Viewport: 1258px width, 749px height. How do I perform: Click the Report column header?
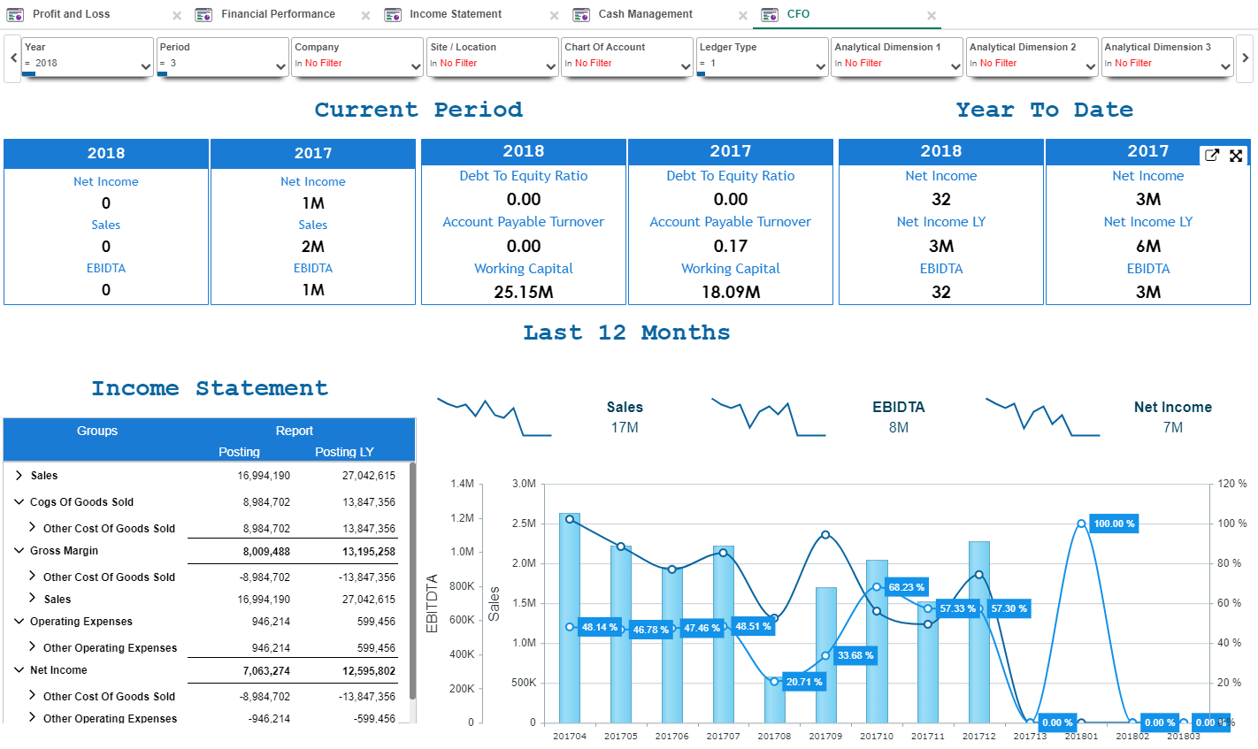click(295, 431)
